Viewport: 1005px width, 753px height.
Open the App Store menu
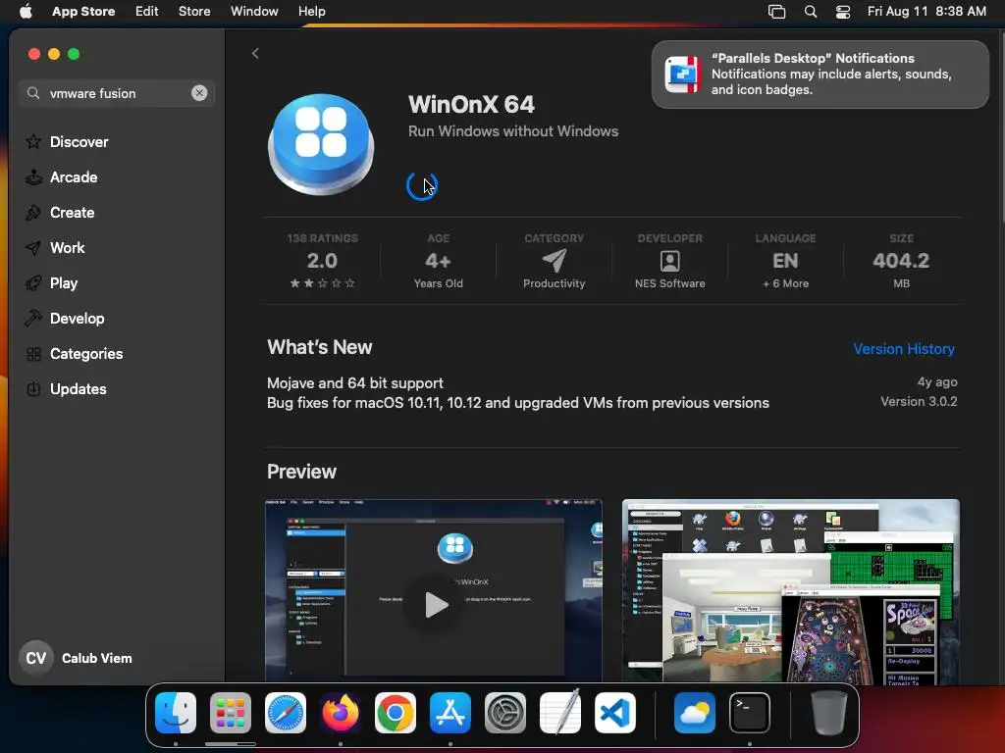(x=83, y=11)
